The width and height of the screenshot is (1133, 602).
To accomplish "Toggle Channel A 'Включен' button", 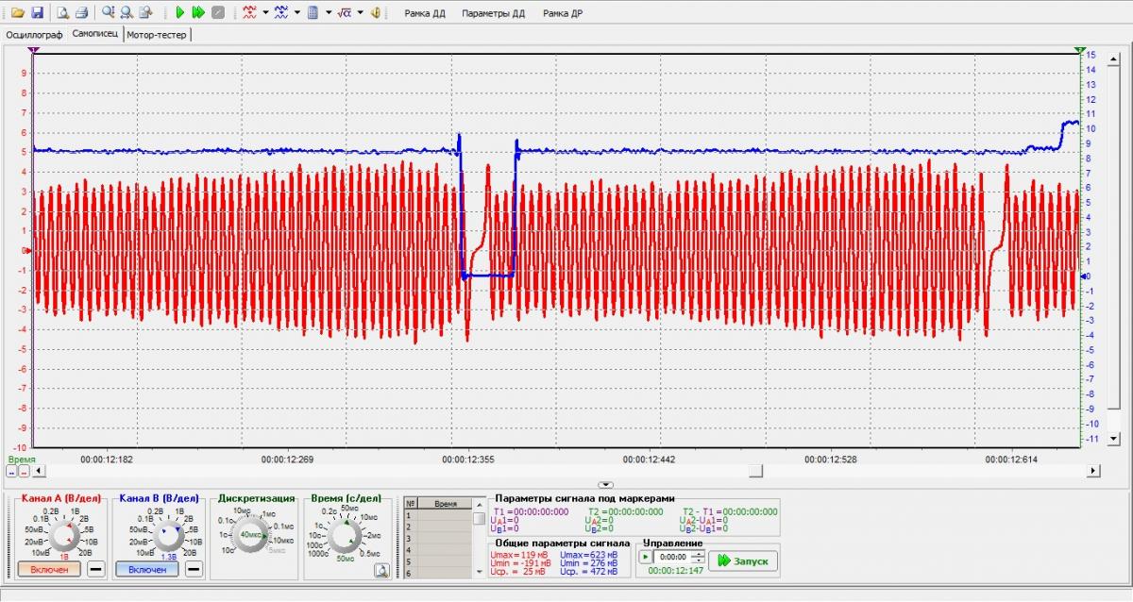I will click(x=49, y=570).
